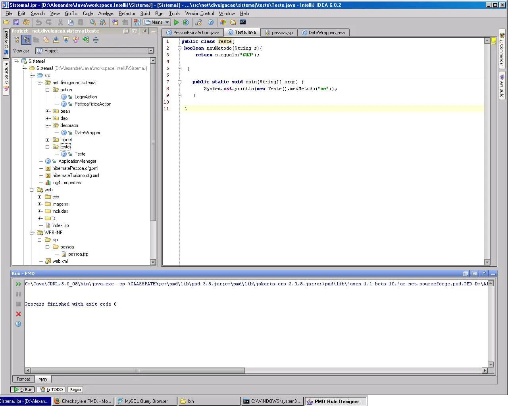Toggle the 4: Run tool window button
The height and width of the screenshot is (406, 508).
tap(23, 390)
